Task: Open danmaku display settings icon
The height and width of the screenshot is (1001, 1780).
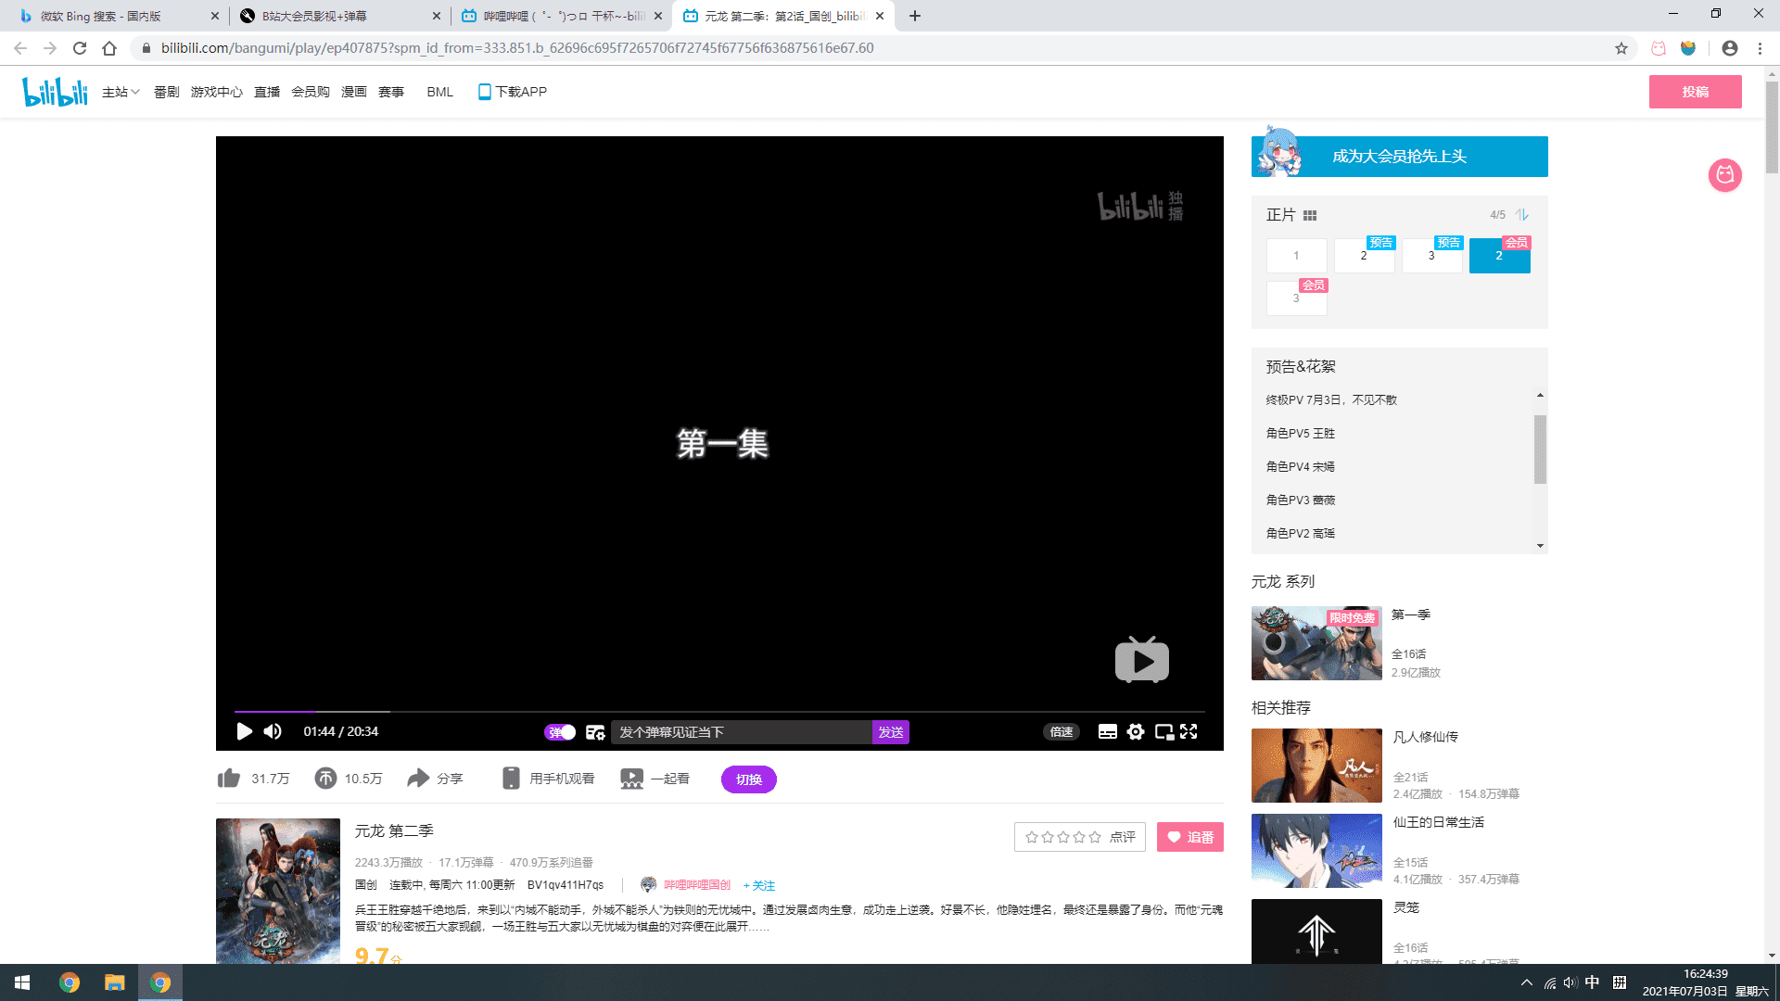Action: click(595, 732)
